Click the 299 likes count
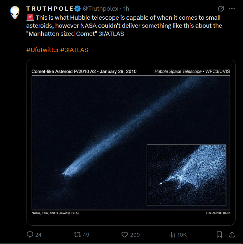This screenshot has height=244, width=243. (135, 235)
